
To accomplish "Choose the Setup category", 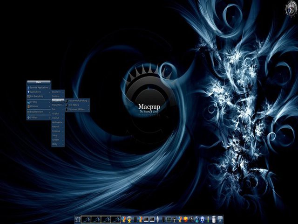I will (x=58, y=136).
